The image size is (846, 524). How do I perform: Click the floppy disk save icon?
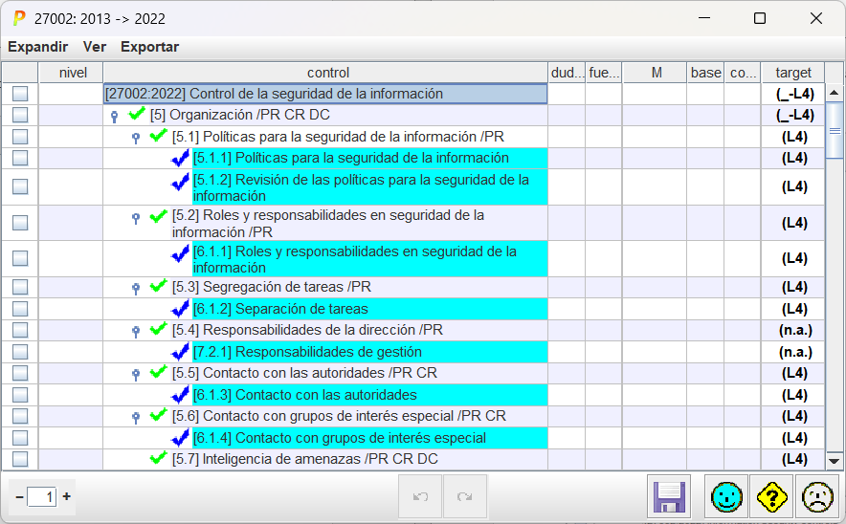click(669, 496)
